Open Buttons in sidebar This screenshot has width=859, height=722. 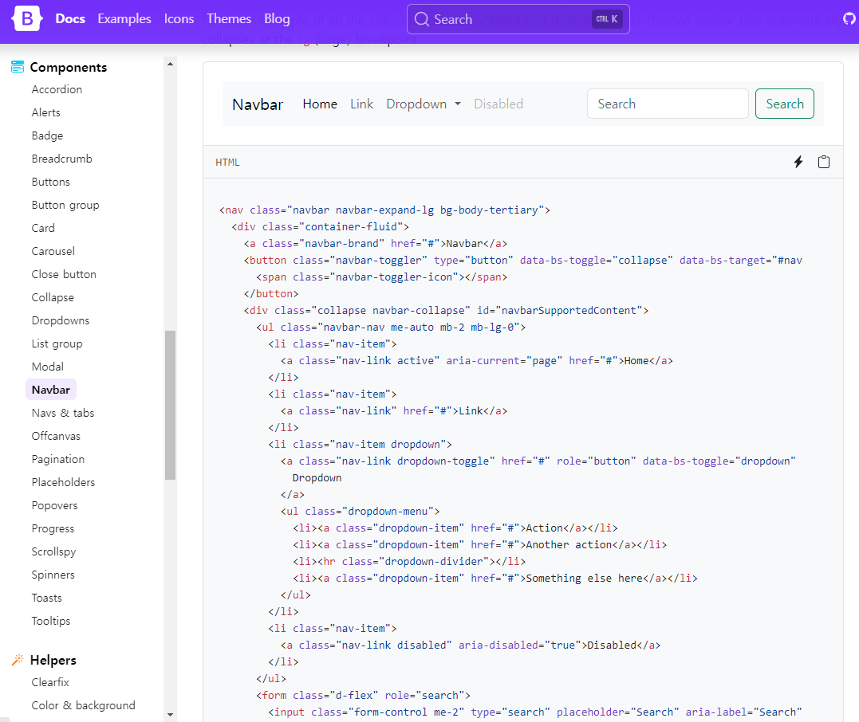[x=51, y=182]
